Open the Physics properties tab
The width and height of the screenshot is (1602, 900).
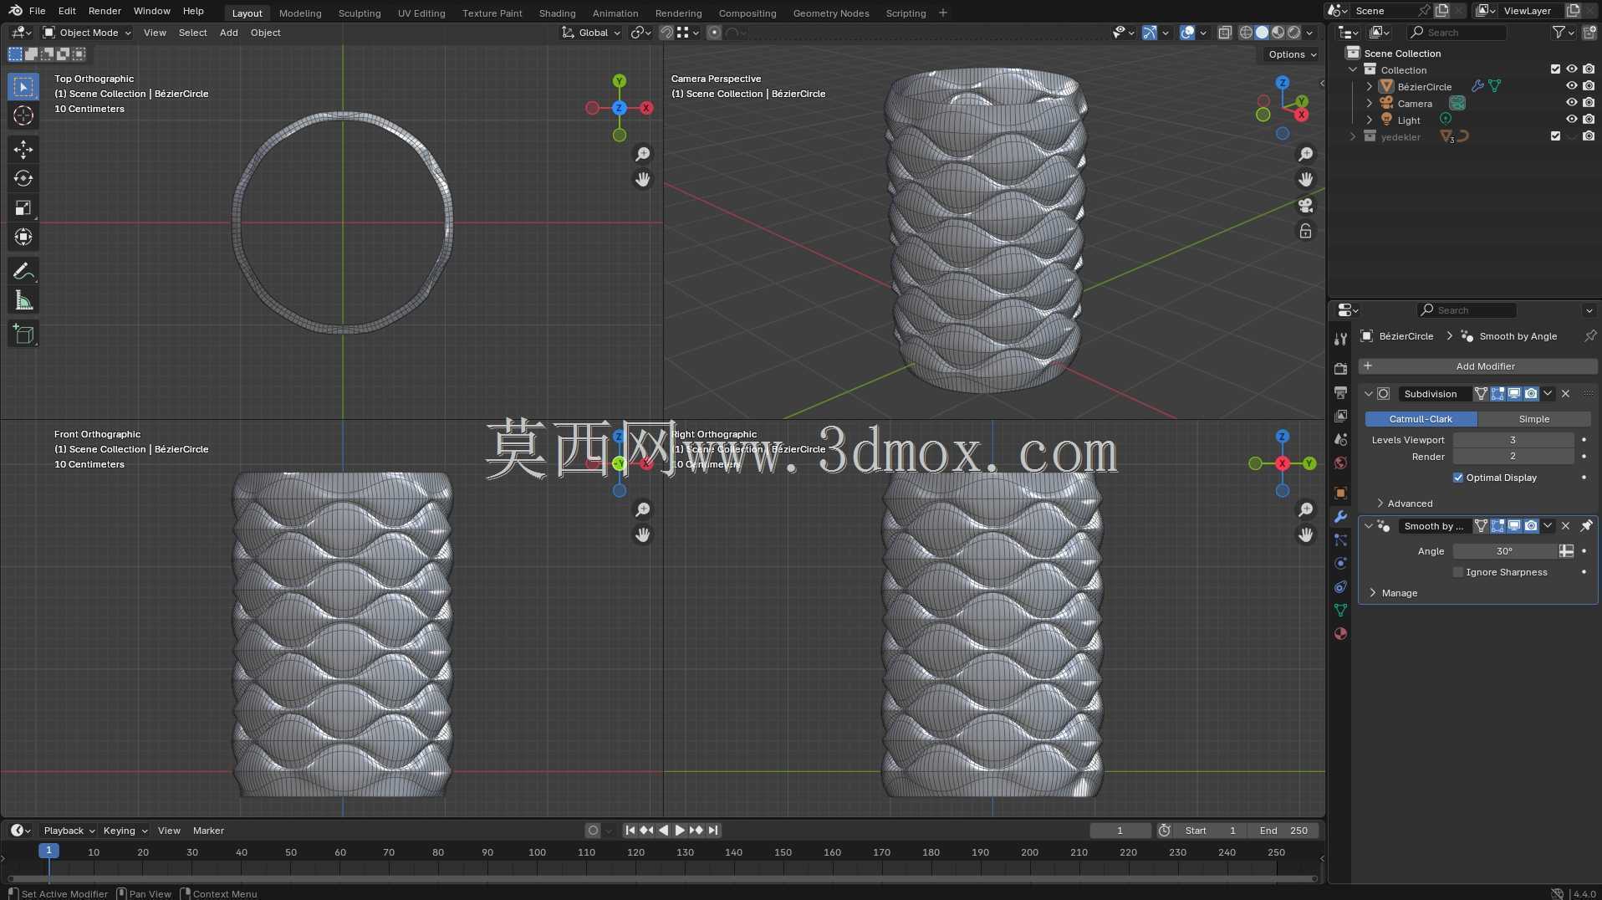coord(1340,563)
